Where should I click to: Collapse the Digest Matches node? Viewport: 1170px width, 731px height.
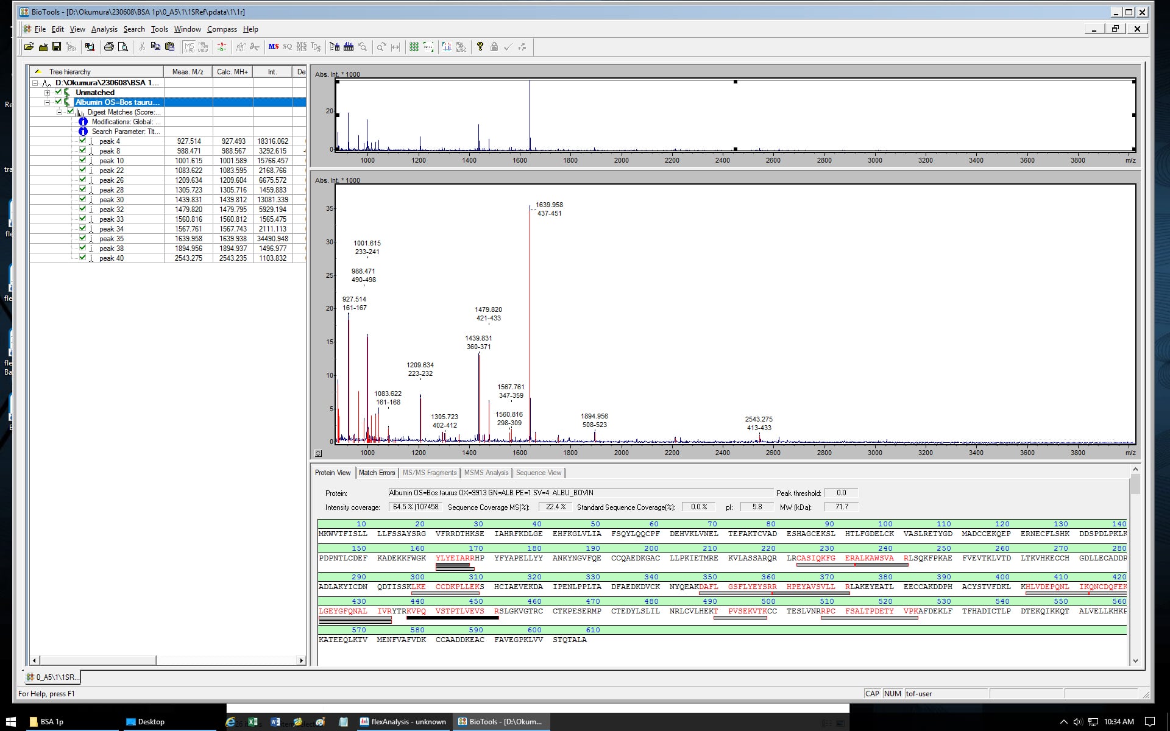(x=59, y=112)
